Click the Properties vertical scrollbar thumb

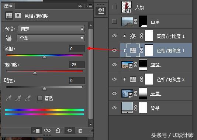tap(91, 74)
